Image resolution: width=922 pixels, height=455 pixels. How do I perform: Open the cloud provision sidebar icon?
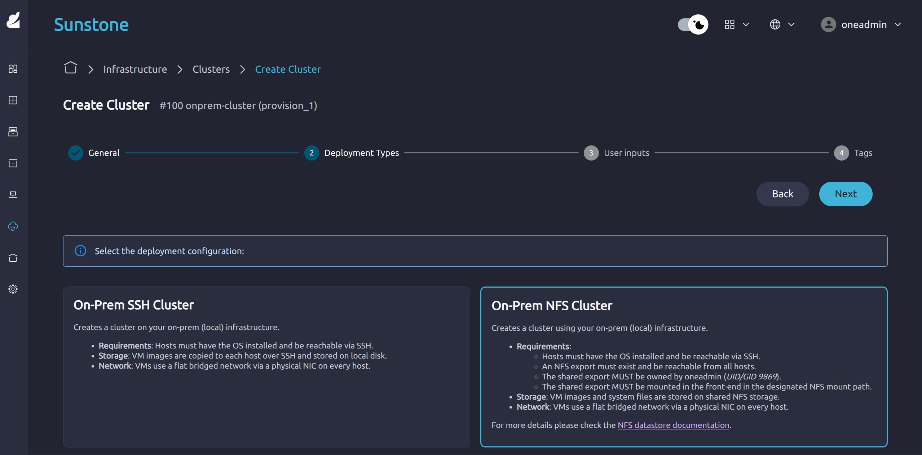pyautogui.click(x=13, y=226)
